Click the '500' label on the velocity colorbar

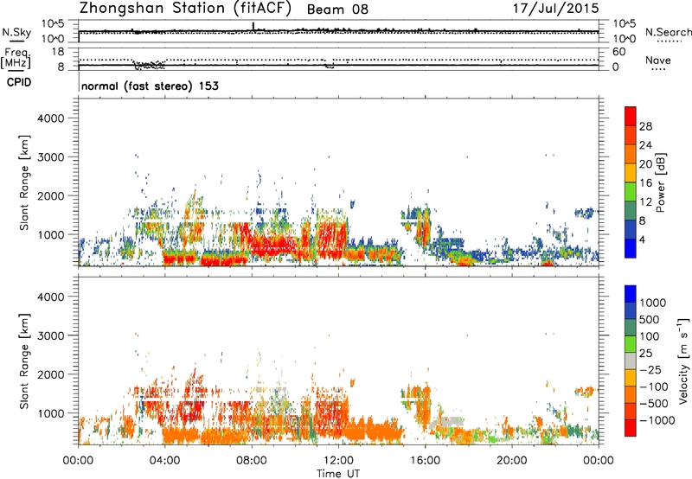pyautogui.click(x=651, y=320)
